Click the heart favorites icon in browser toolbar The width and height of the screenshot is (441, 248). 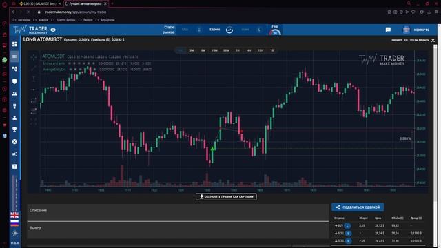click(x=413, y=12)
